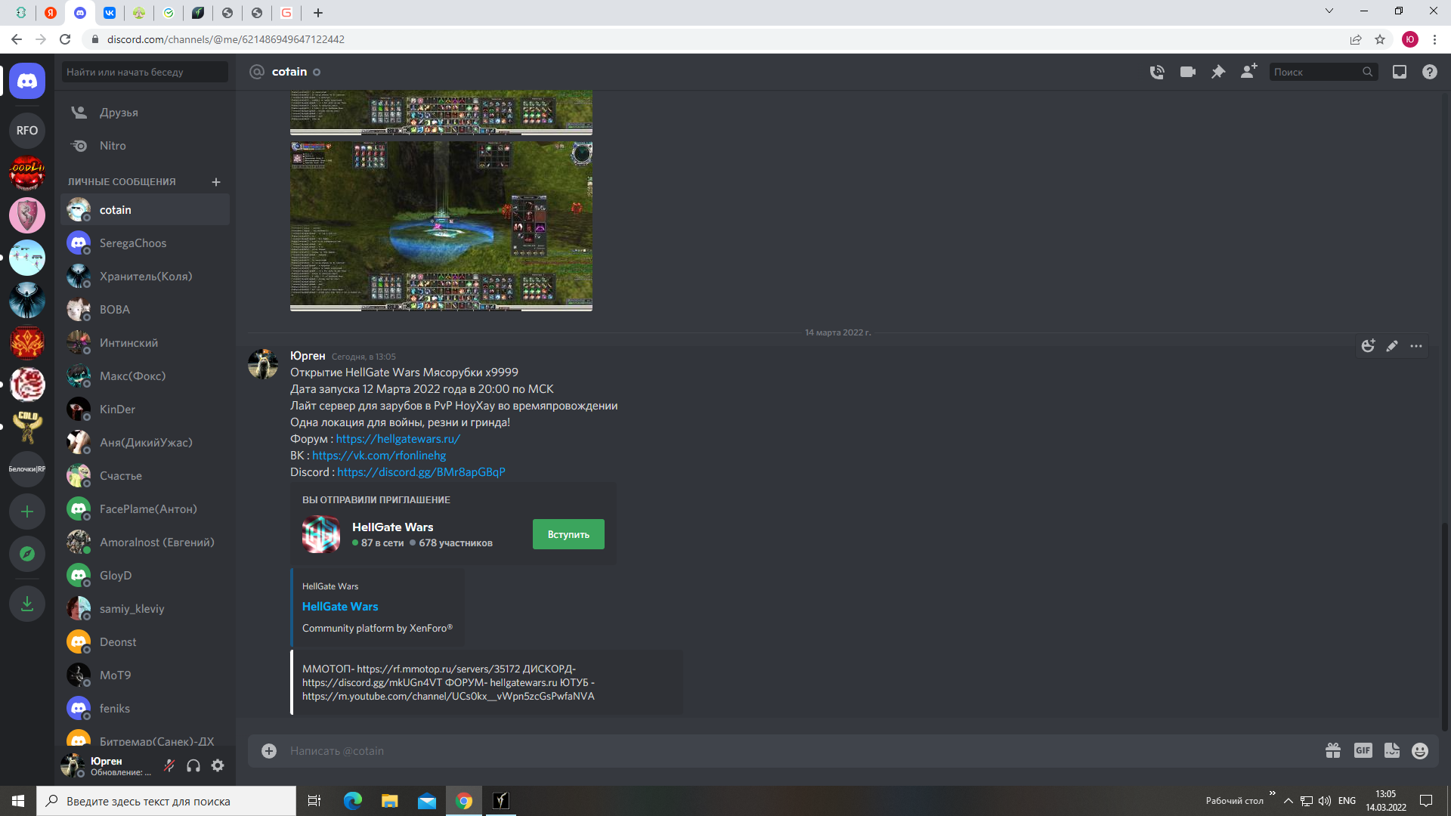Viewport: 1451px width, 816px height.
Task: Toggle headphones deafen
Action: point(193,765)
